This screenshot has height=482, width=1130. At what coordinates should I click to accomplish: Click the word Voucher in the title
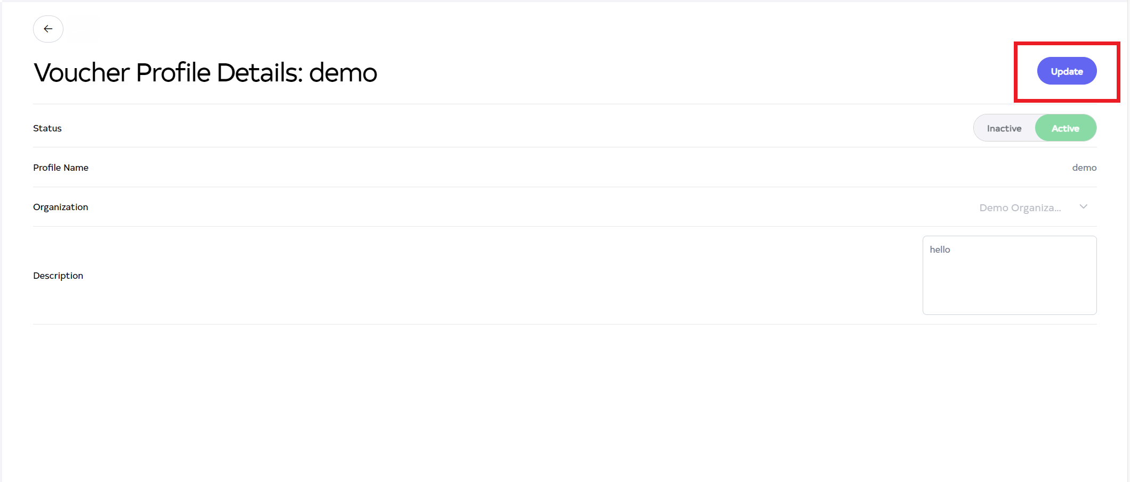point(82,72)
